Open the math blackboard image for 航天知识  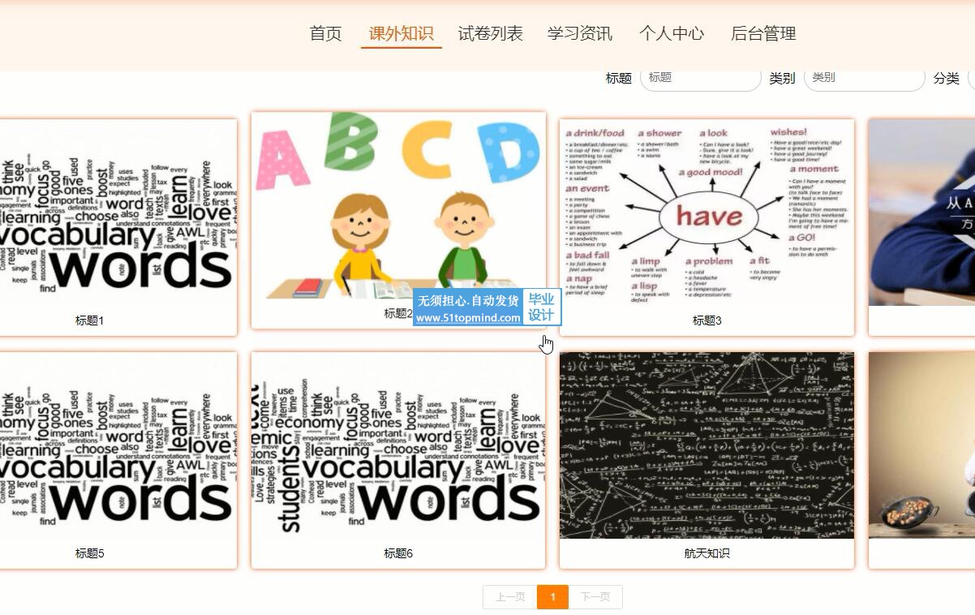click(x=707, y=445)
